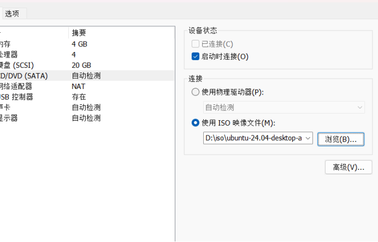Select 使用 ISO 映像文件(M) radio option
The height and width of the screenshot is (242, 378).
(x=196, y=123)
